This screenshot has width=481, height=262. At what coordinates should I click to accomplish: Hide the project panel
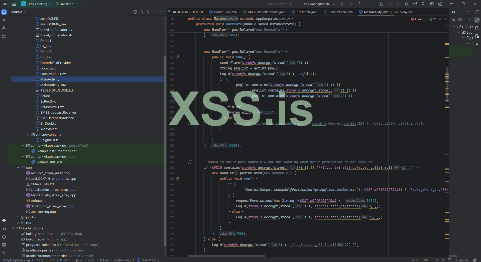(161, 12)
